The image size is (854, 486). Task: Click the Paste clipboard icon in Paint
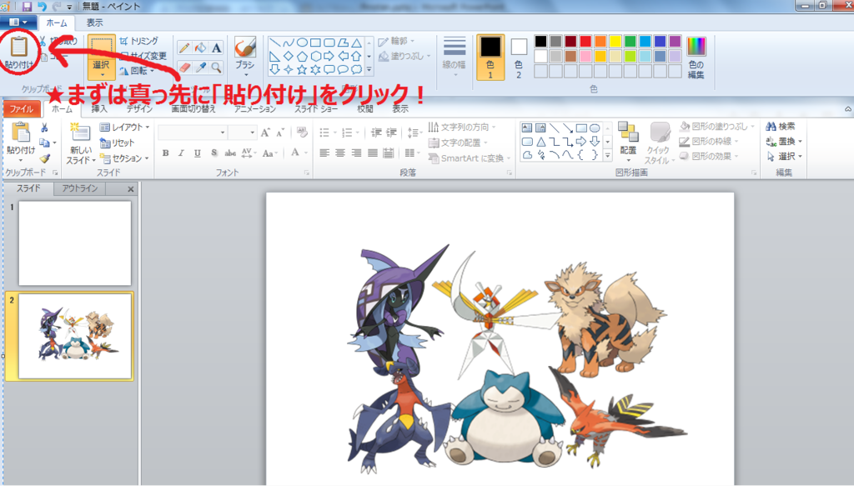(19, 47)
